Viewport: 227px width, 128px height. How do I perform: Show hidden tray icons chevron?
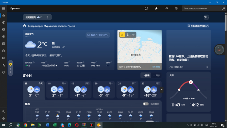click(x=188, y=125)
